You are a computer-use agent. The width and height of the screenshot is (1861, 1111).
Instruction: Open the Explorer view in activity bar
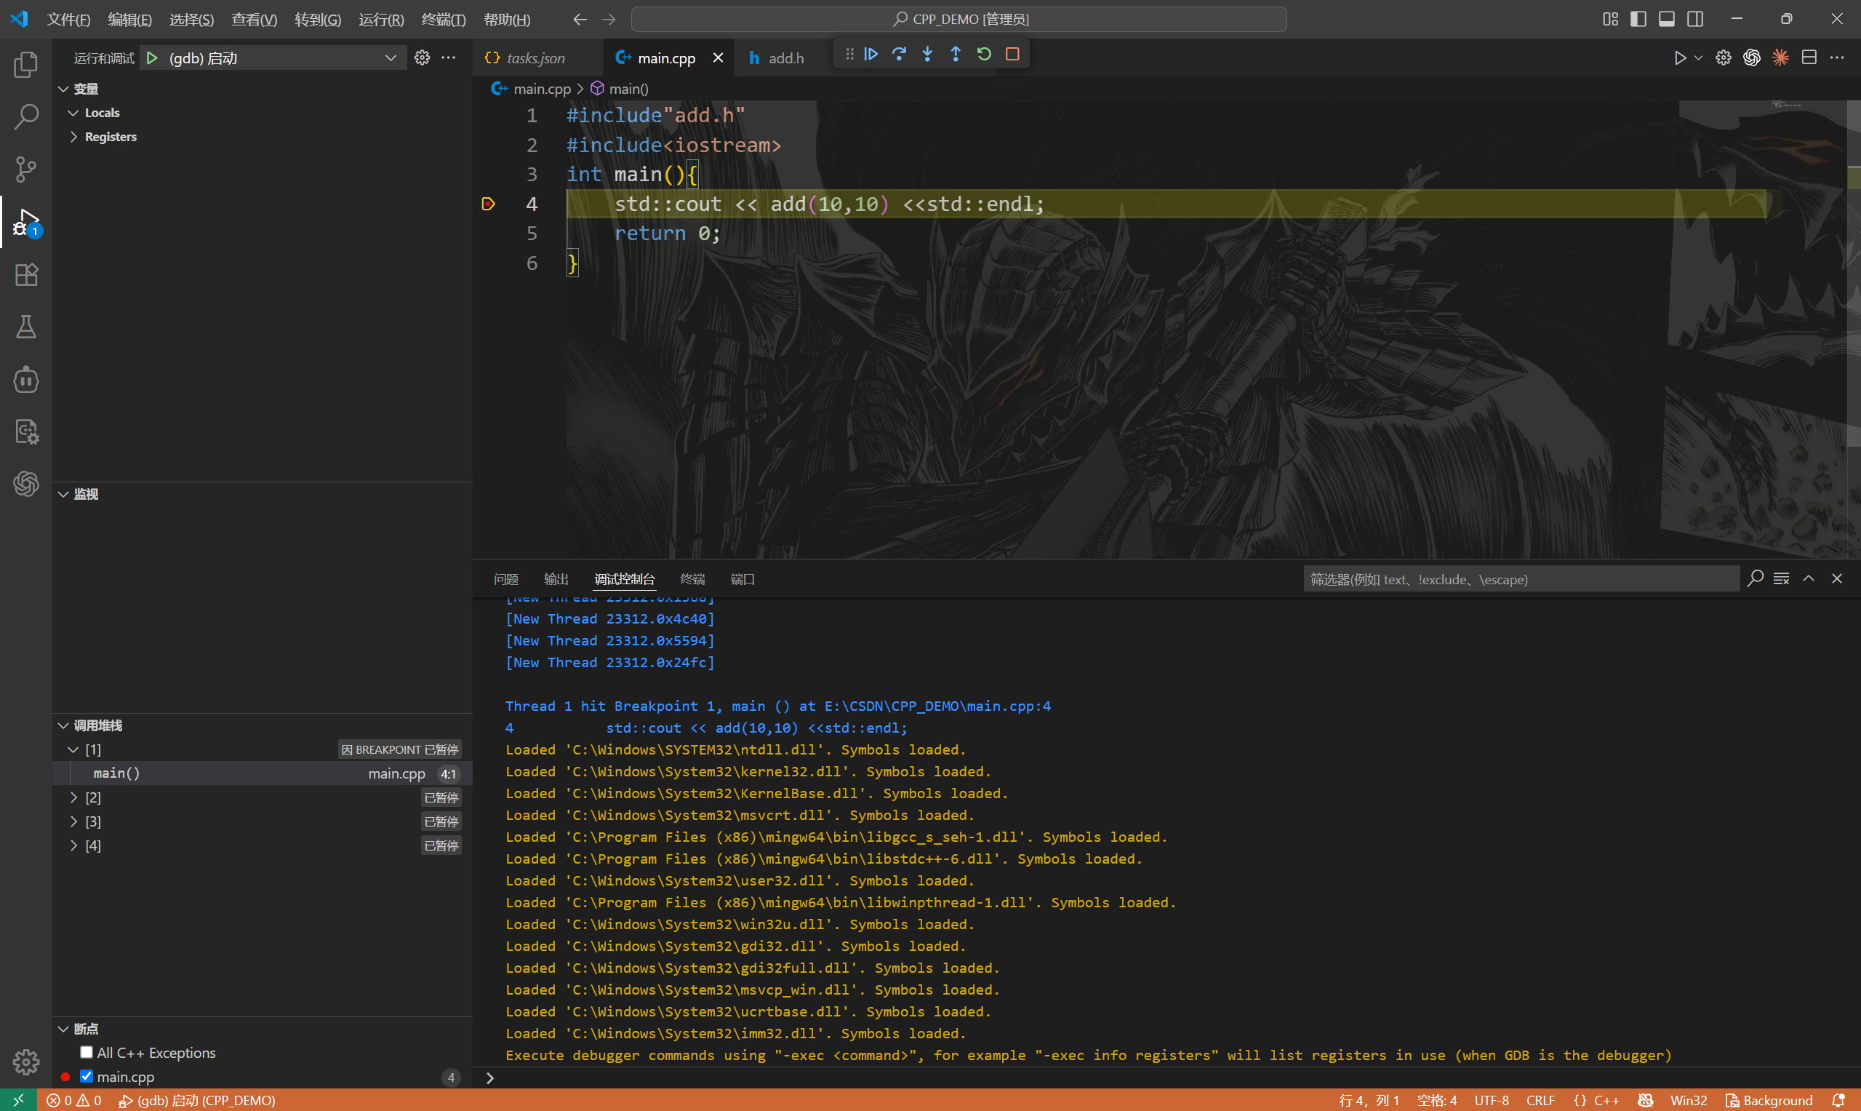(x=26, y=64)
